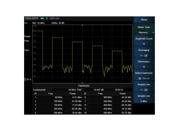Screen dimensions: 179x131
Task: Open the Meas Type dropdown
Action: pos(144,29)
